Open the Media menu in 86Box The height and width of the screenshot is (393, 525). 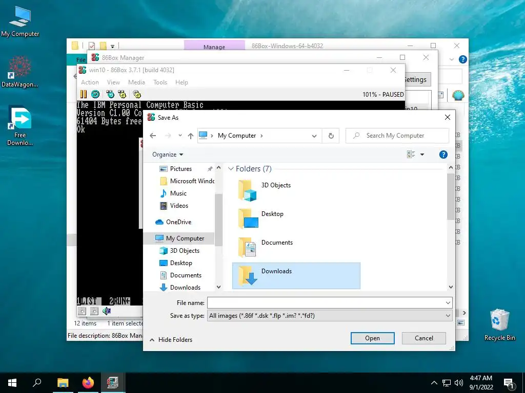[136, 82]
